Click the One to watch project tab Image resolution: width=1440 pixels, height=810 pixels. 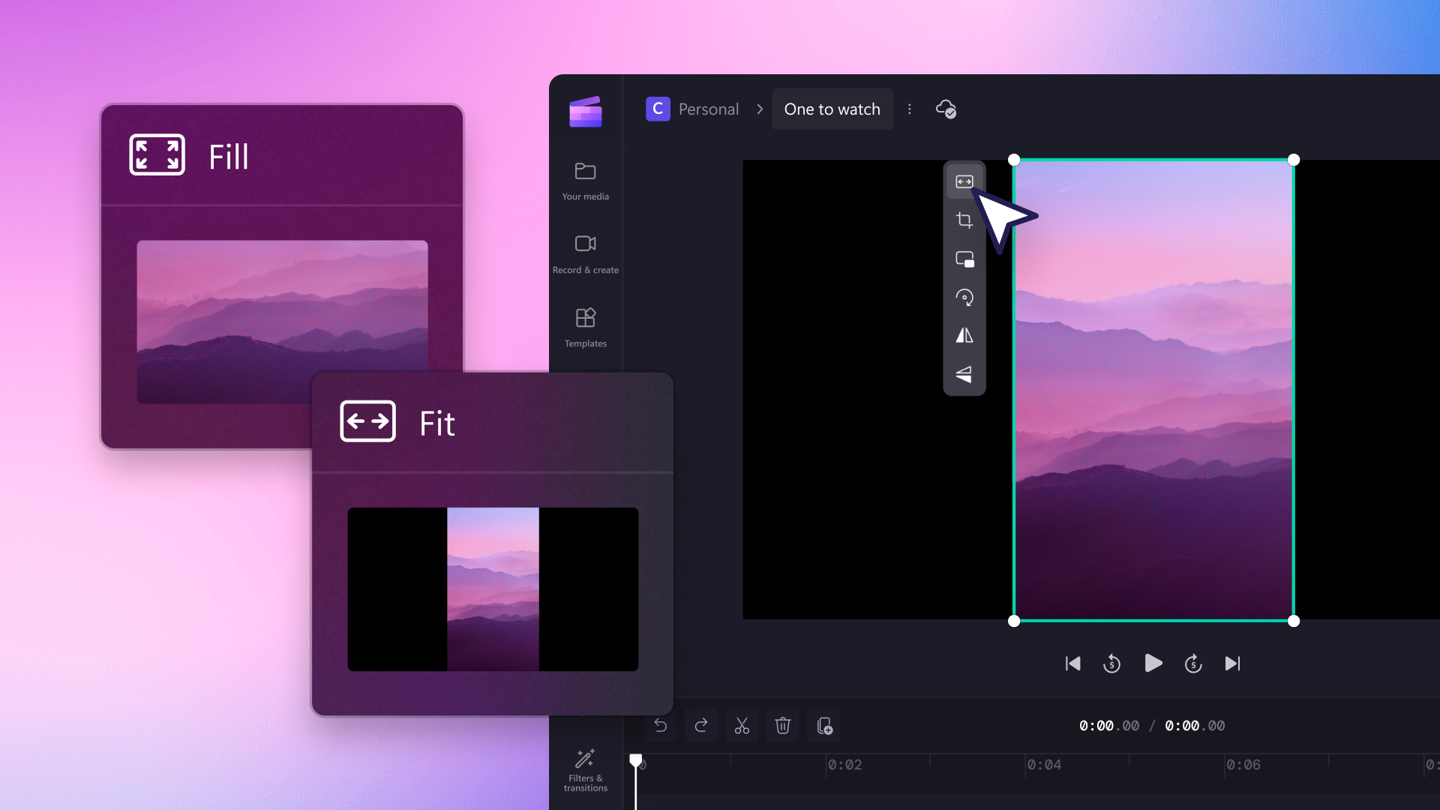pyautogui.click(x=832, y=109)
